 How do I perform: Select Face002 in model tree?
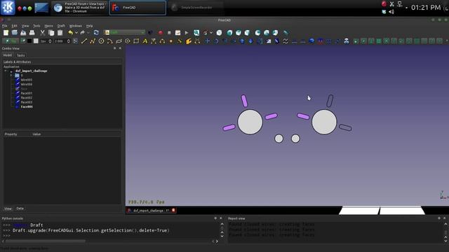click(x=27, y=98)
